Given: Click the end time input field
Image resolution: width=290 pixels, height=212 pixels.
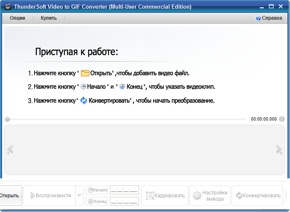Looking at the screenshot, I should click(124, 201).
